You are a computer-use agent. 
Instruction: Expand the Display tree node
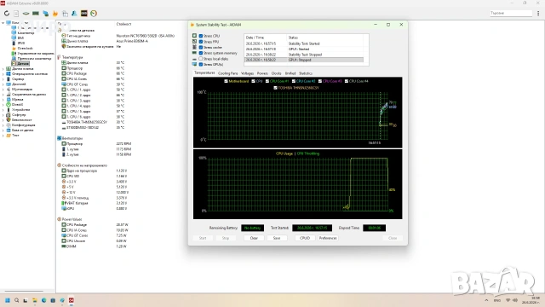click(x=3, y=84)
